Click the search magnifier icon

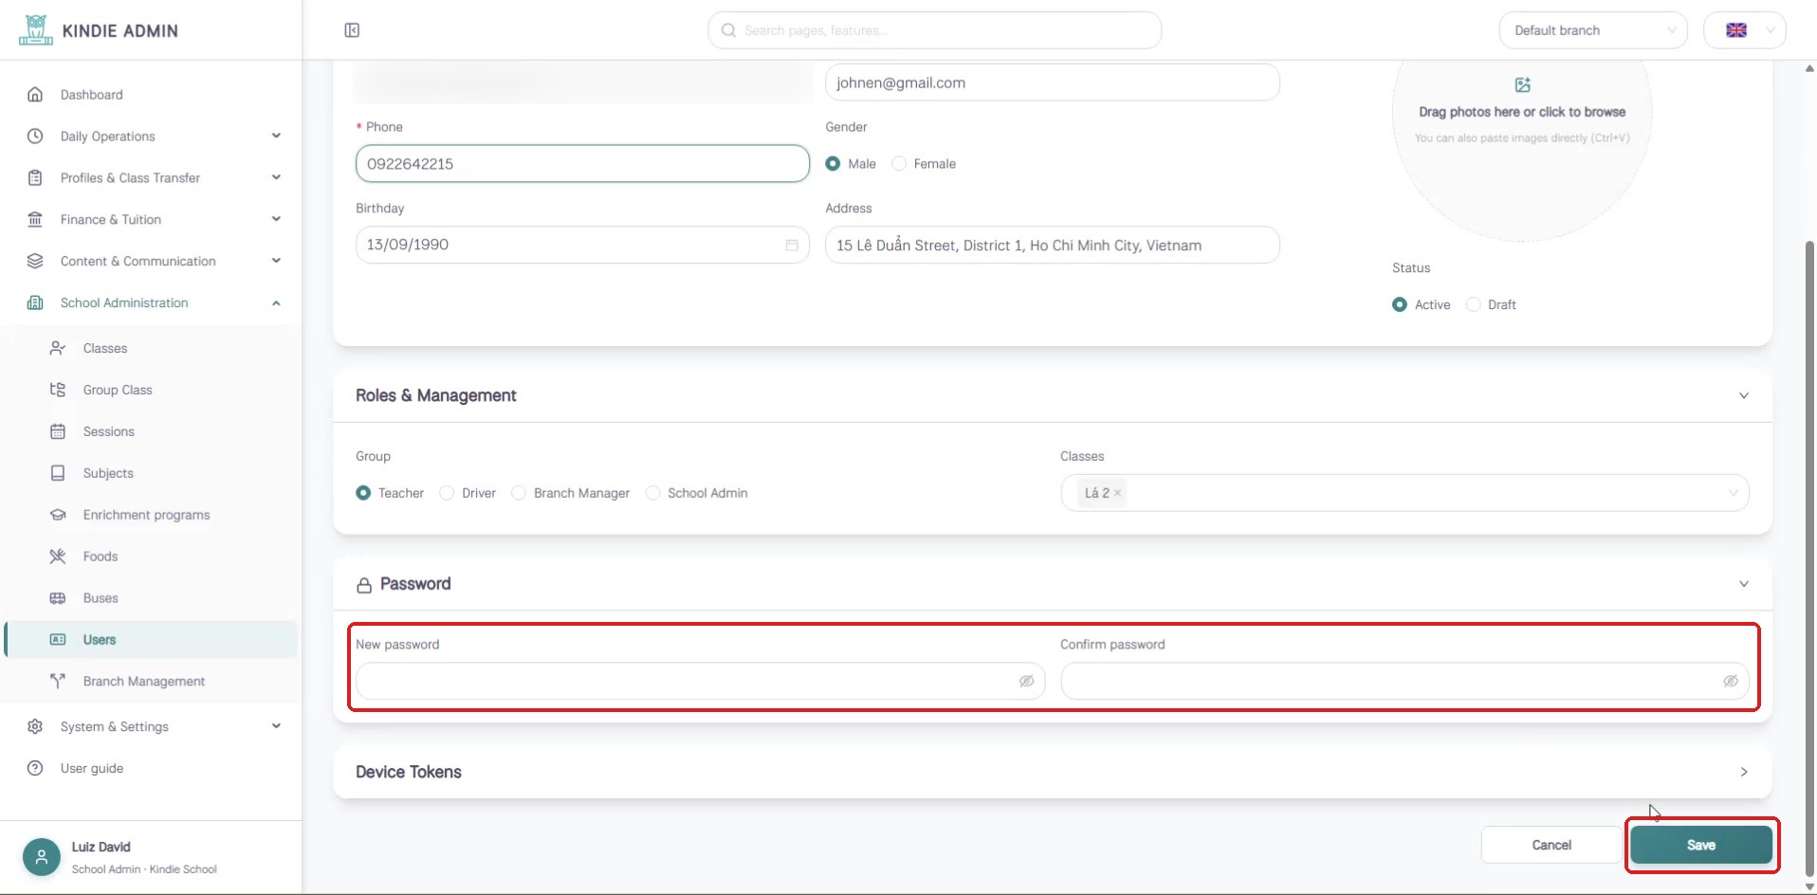tap(728, 30)
